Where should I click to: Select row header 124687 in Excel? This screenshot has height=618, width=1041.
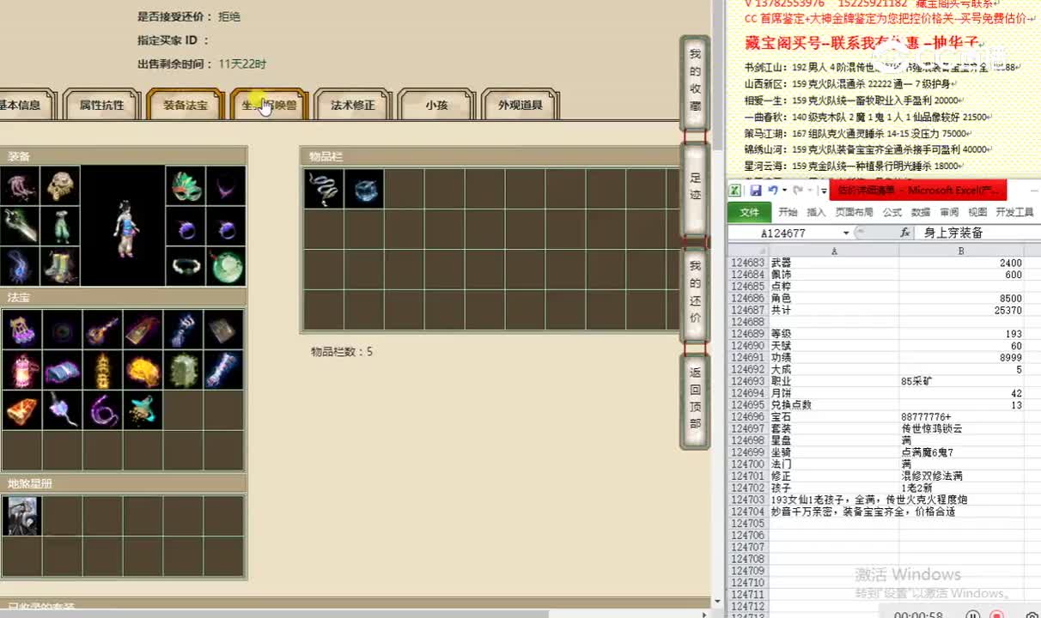pos(748,311)
